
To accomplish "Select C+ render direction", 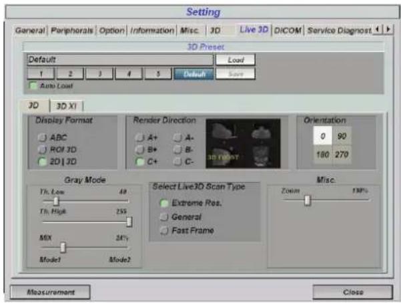I will pyautogui.click(x=139, y=162).
